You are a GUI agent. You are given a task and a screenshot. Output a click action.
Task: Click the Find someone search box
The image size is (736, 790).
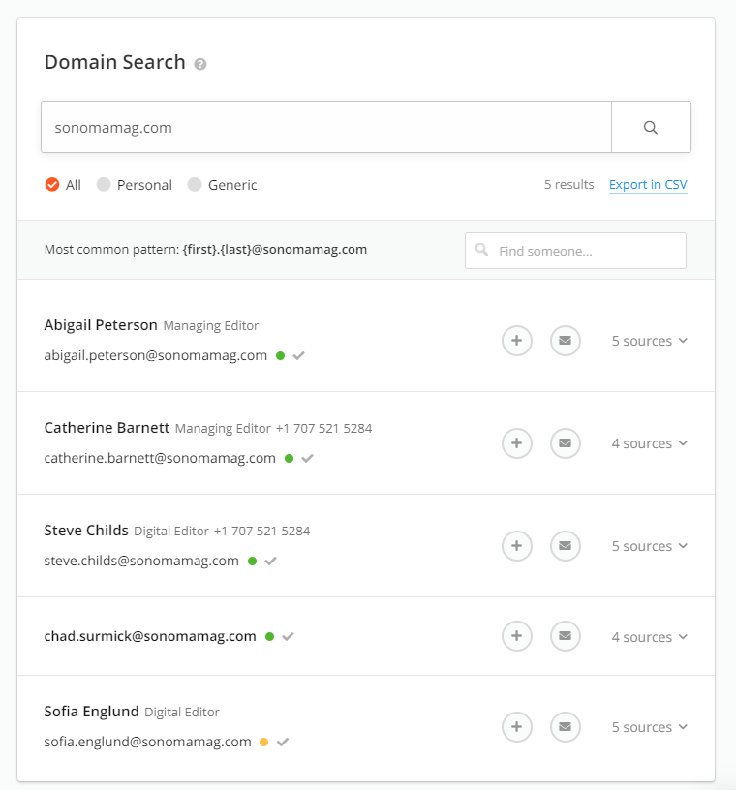575,251
